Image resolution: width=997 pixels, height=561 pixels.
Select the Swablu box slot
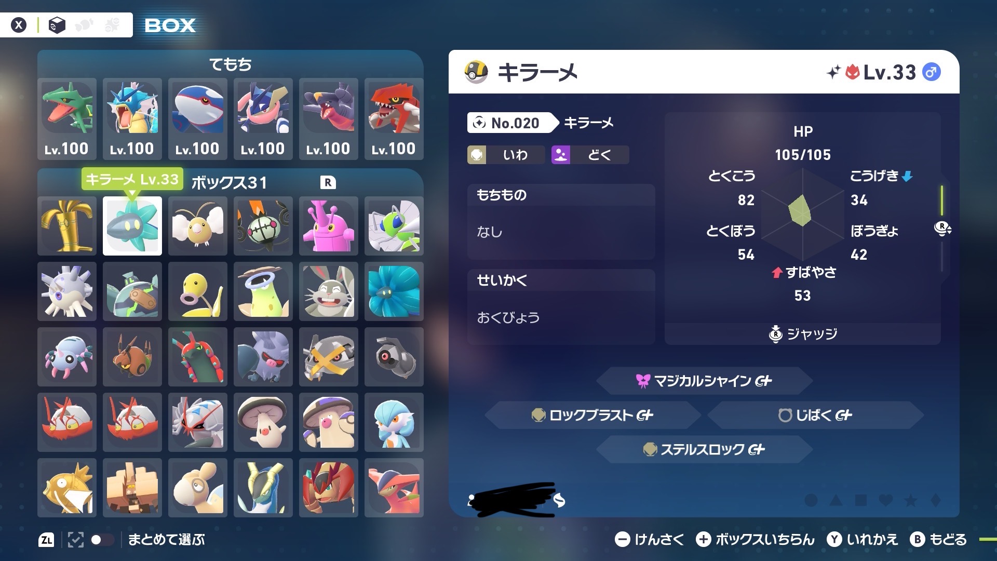[197, 226]
